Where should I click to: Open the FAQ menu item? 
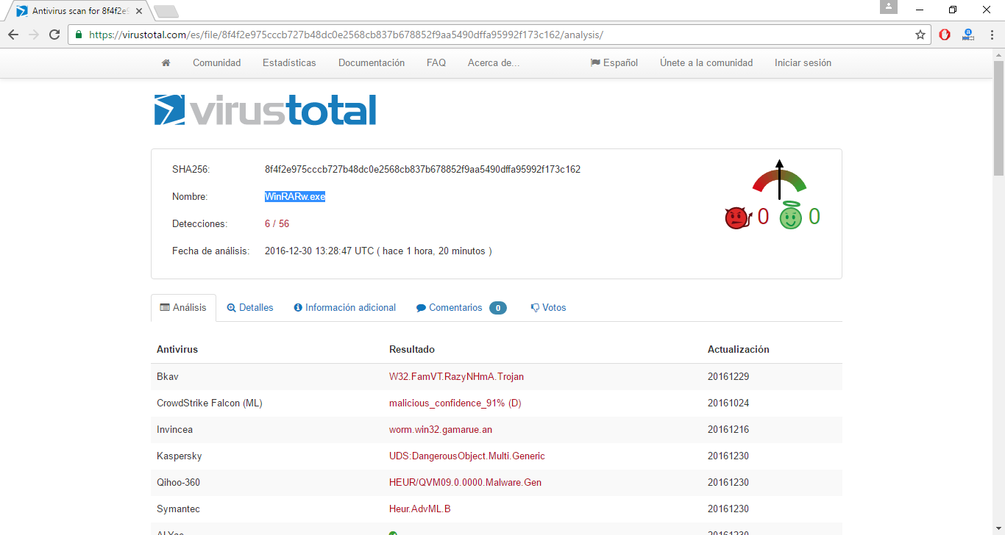click(x=436, y=63)
